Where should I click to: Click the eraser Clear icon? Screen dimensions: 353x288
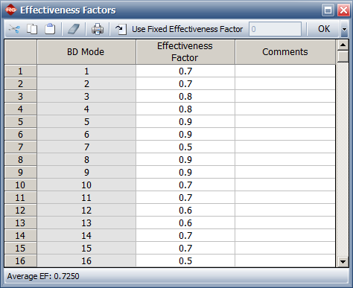(x=74, y=29)
